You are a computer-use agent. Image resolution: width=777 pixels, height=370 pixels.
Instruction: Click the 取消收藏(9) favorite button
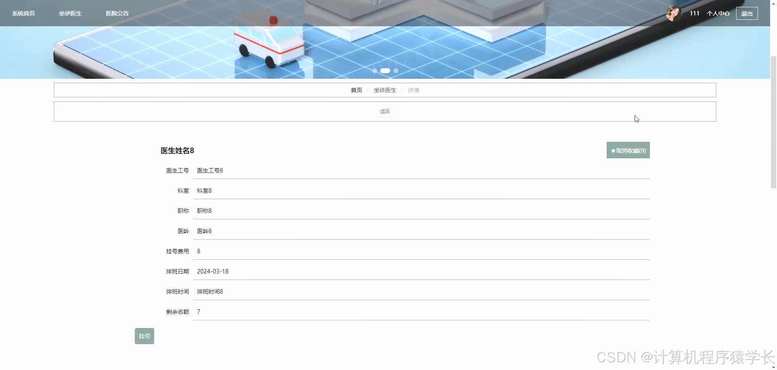pyautogui.click(x=628, y=150)
